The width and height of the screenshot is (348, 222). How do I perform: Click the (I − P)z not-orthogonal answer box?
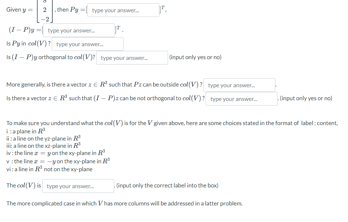(x=241, y=99)
